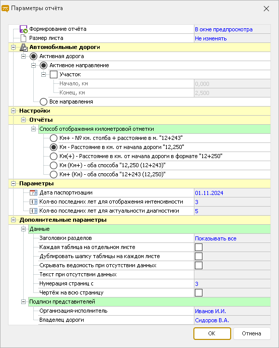Tick Каждая таблица на отдельном листе checkbox
This screenshot has width=279, height=348.
pos(198,247)
